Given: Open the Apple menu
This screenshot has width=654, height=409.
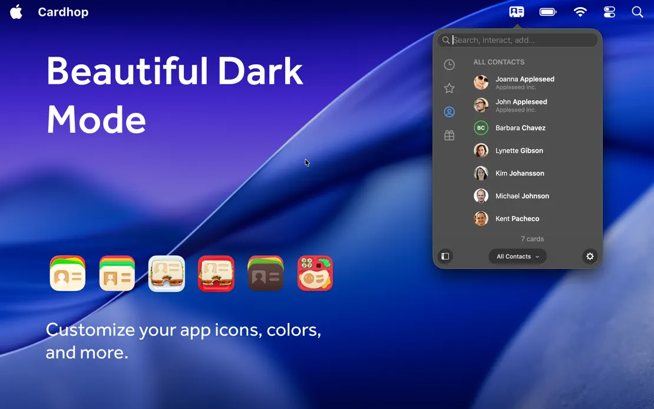Looking at the screenshot, I should (16, 12).
